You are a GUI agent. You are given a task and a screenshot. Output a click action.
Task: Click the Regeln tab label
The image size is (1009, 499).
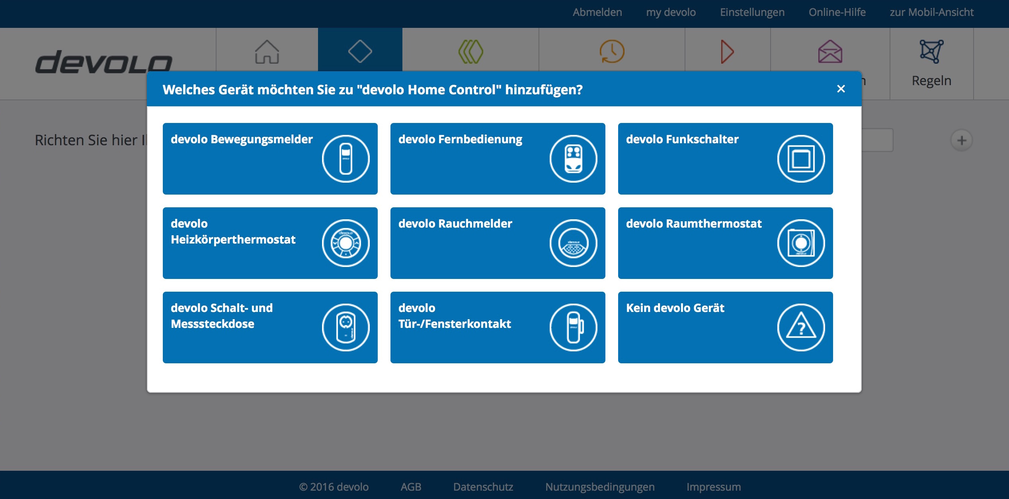931,81
